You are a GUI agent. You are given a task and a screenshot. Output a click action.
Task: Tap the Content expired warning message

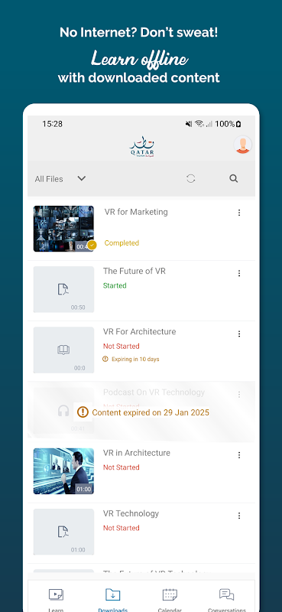[x=143, y=412]
